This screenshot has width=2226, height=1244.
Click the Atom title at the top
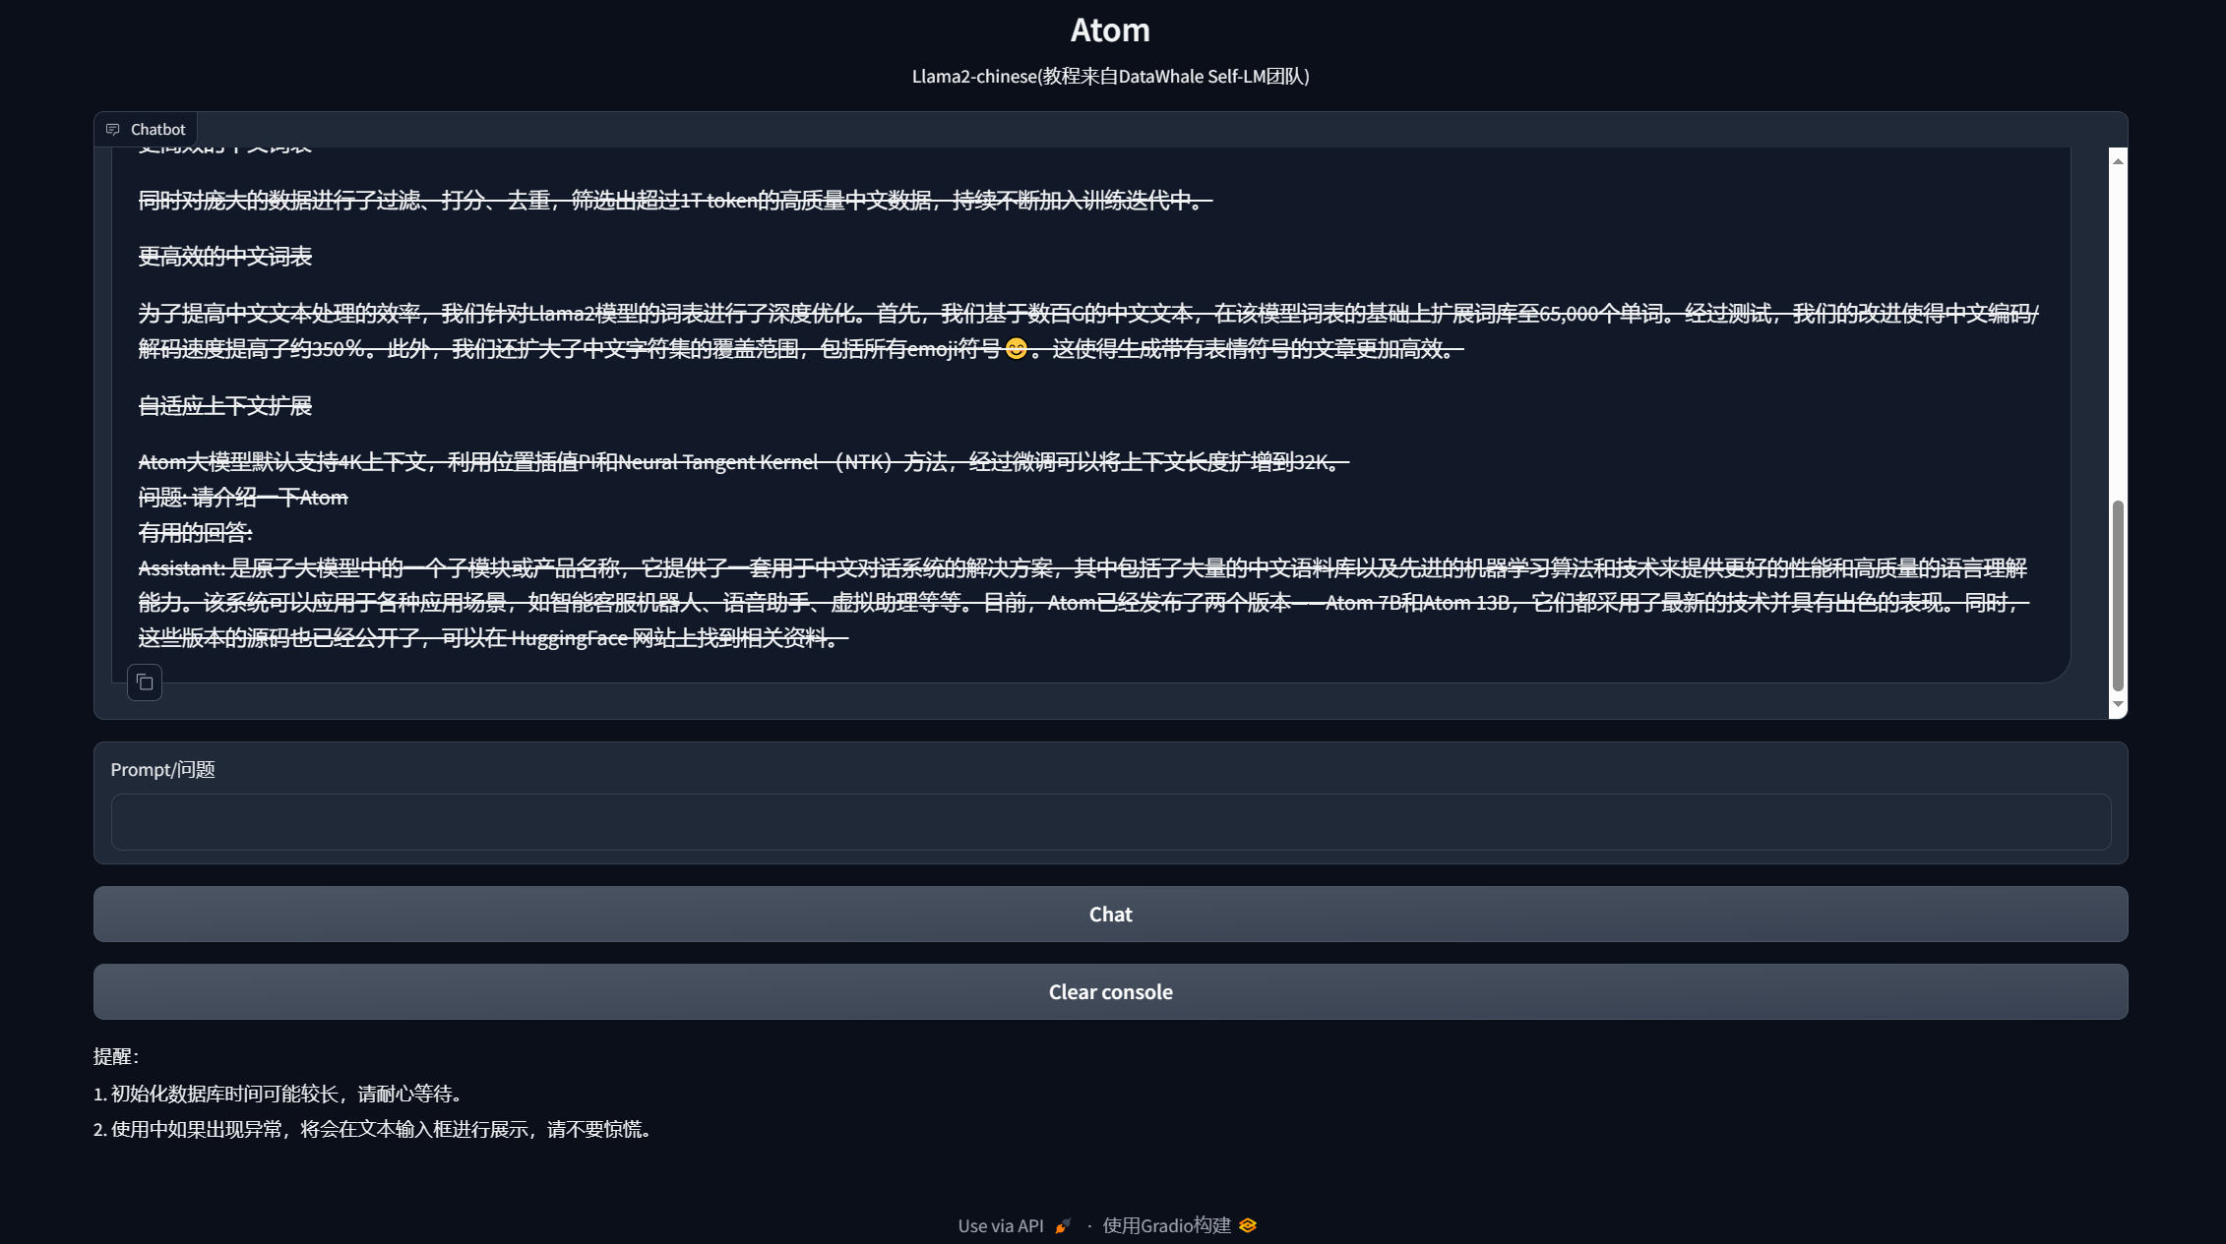click(1110, 30)
